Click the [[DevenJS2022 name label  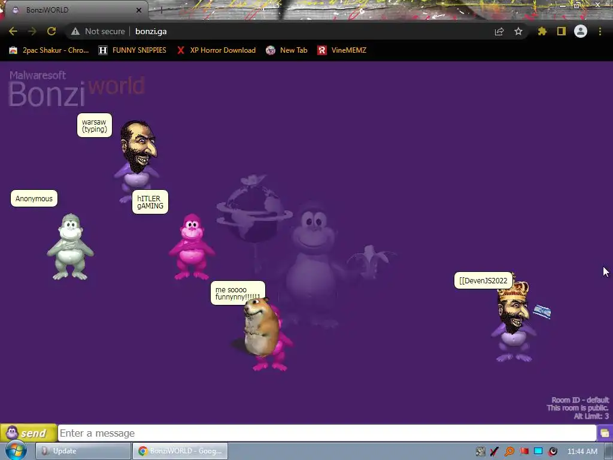(x=483, y=280)
